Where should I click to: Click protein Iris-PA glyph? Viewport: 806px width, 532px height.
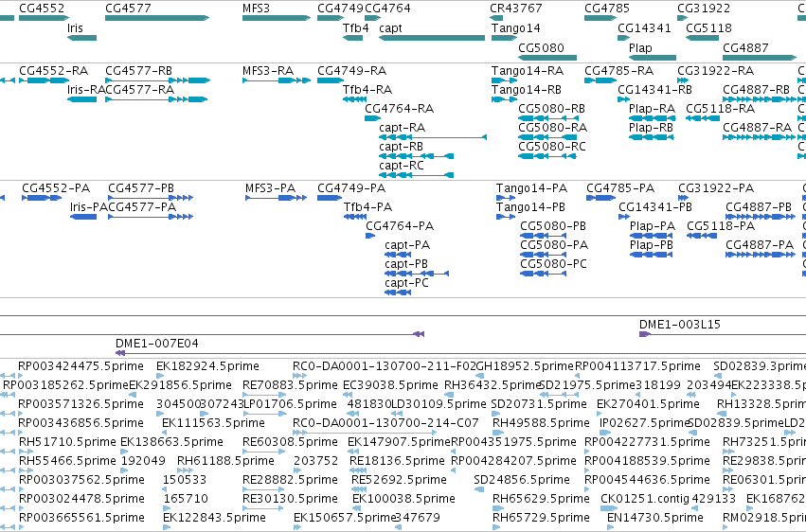coord(83,217)
